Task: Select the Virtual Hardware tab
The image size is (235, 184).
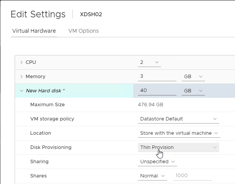Action: 34,31
